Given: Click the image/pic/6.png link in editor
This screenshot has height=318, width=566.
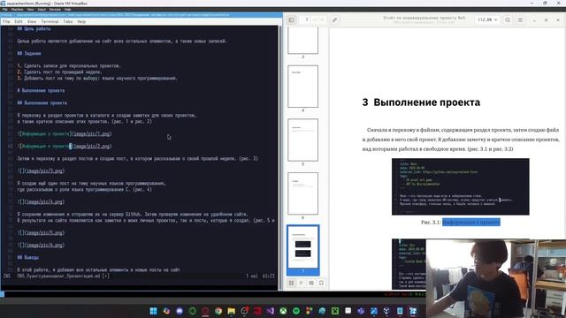Looking at the screenshot, I should pos(44,246).
